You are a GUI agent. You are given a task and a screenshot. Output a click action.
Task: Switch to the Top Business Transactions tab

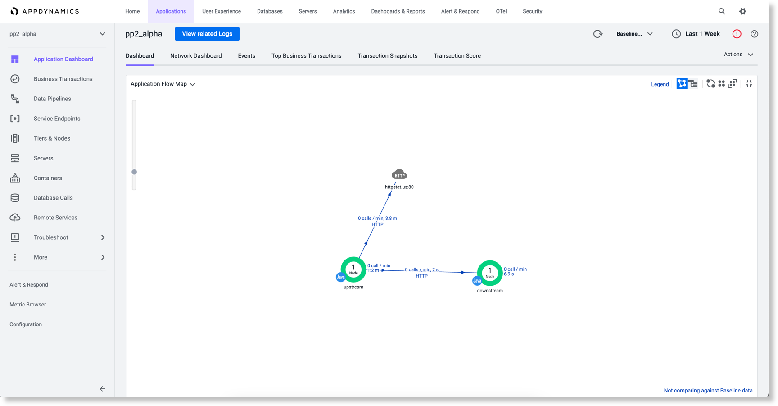coord(307,56)
